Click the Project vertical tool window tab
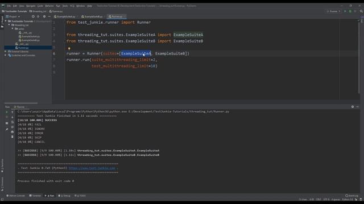This screenshot has height=204, width=364. (2, 22)
